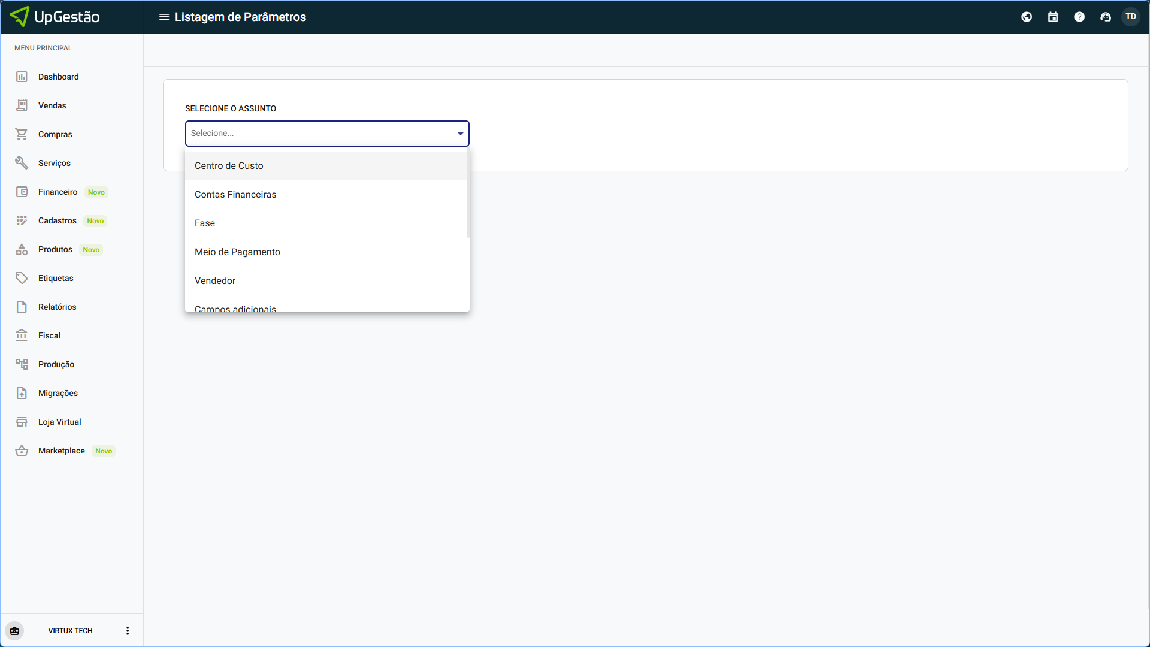The height and width of the screenshot is (647, 1150).
Task: Go to Relatórios in the sidebar
Action: click(57, 307)
